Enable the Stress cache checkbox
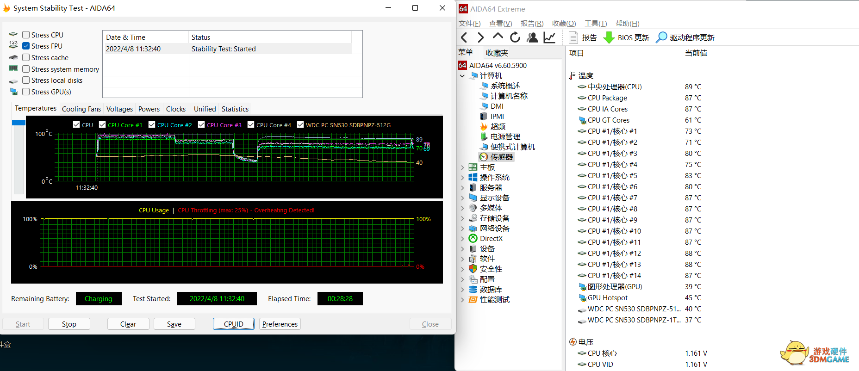 (x=26, y=57)
